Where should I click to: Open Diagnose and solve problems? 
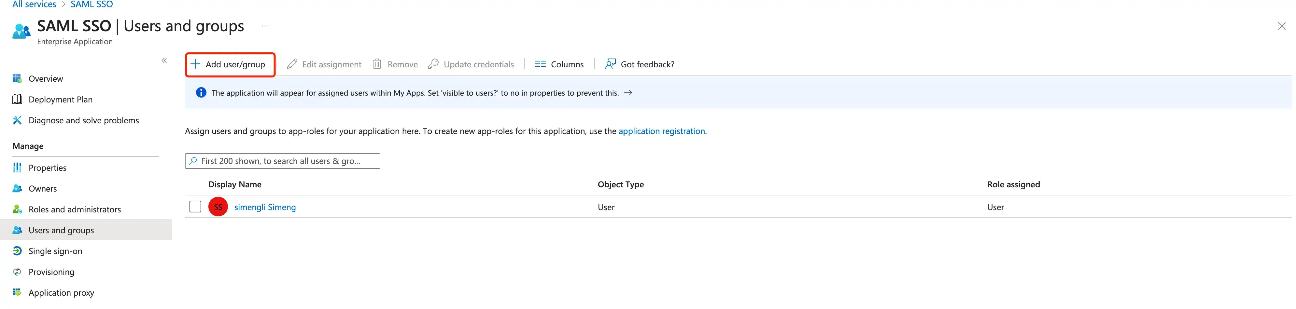coord(83,121)
